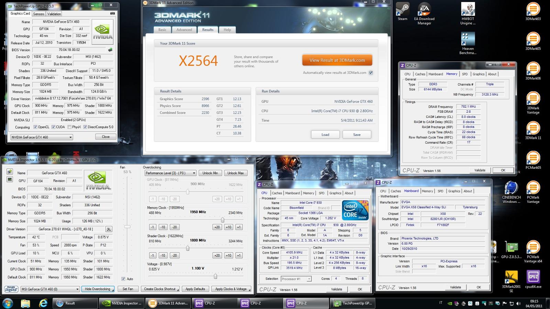Open Windows Explorer folder on taskbar
This screenshot has height=309, width=550.
pos(25,303)
